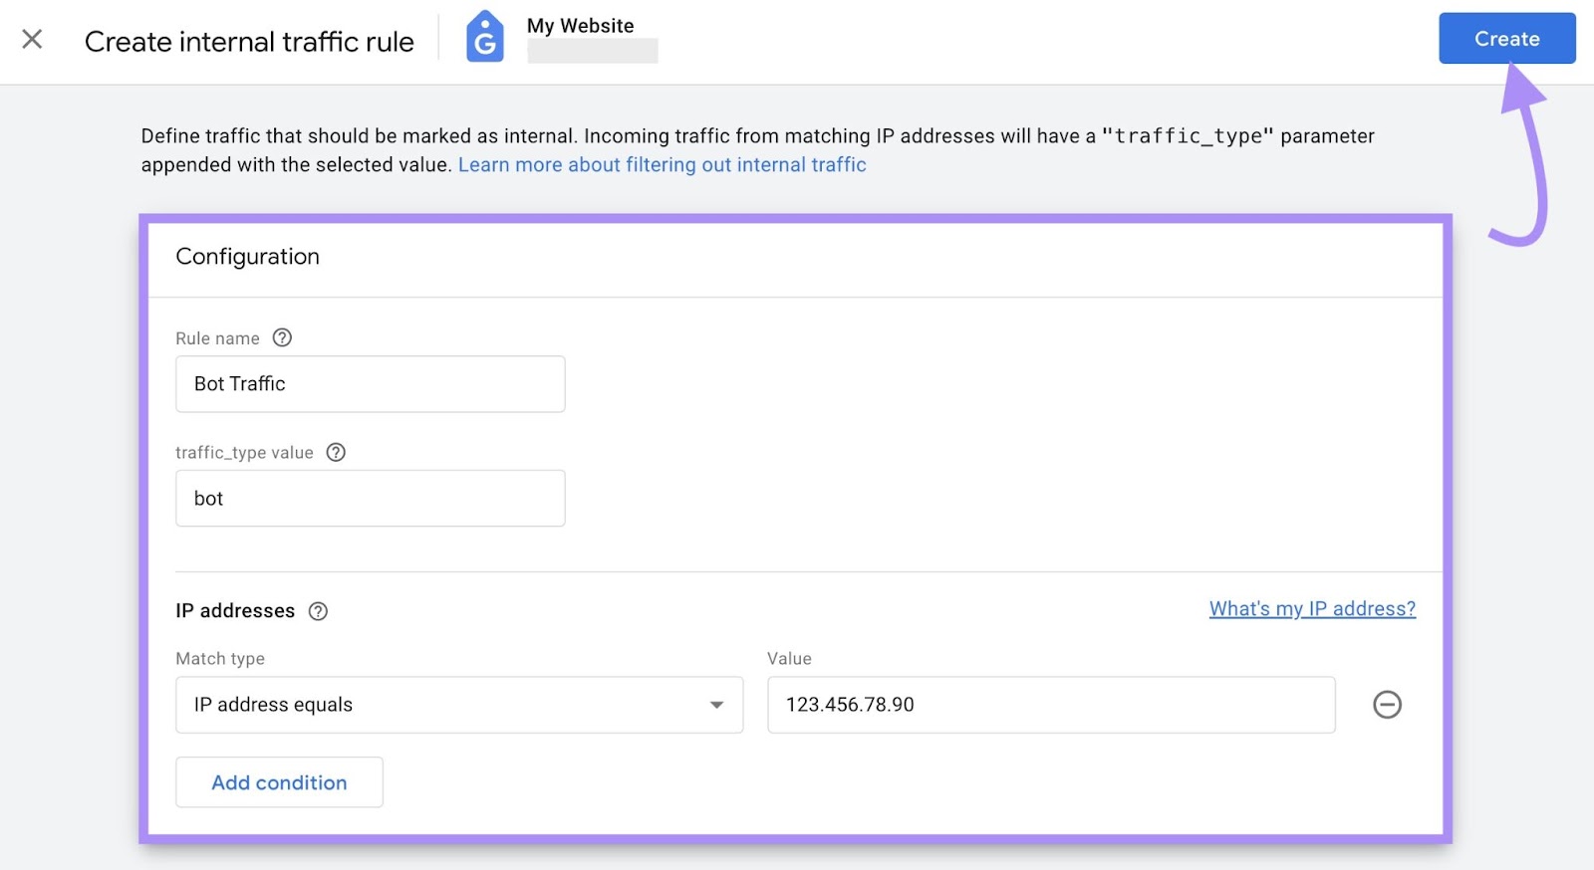Click the Google Tag icon next to My Website
The width and height of the screenshot is (1594, 870).
485,37
